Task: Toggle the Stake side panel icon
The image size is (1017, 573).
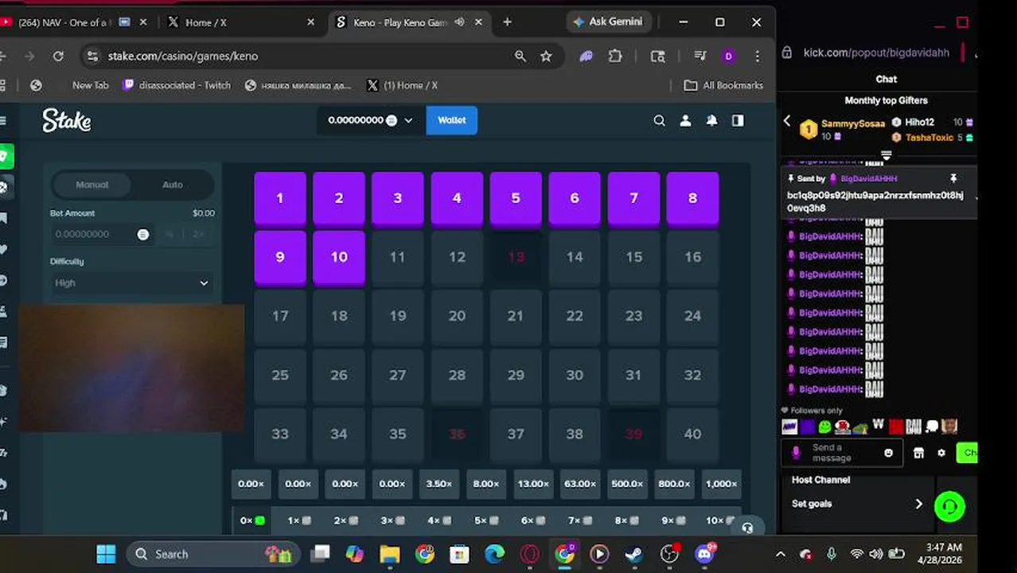Action: coord(738,120)
